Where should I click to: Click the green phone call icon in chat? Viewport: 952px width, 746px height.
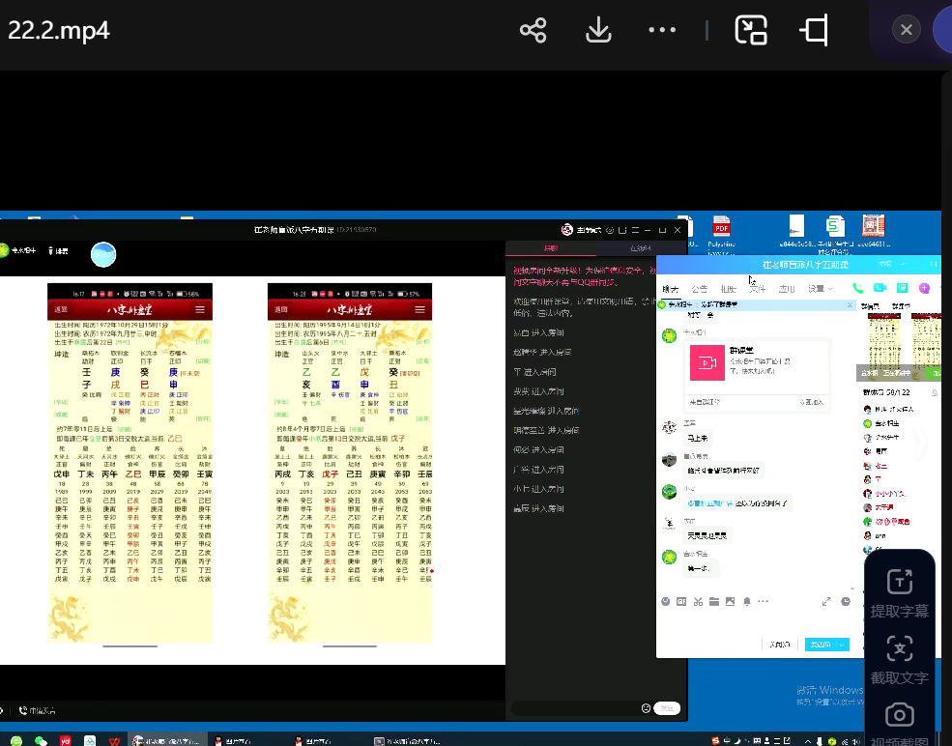pyautogui.click(x=858, y=288)
